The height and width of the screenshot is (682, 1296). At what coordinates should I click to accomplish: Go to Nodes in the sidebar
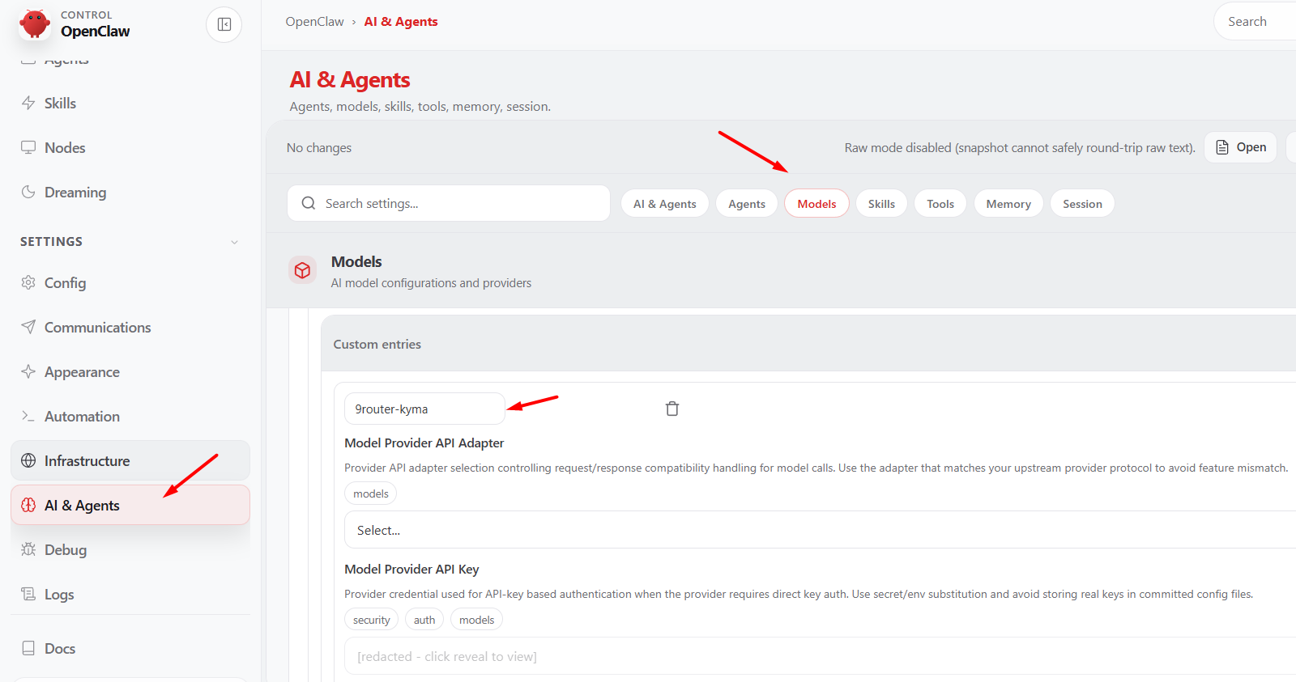pos(130,147)
